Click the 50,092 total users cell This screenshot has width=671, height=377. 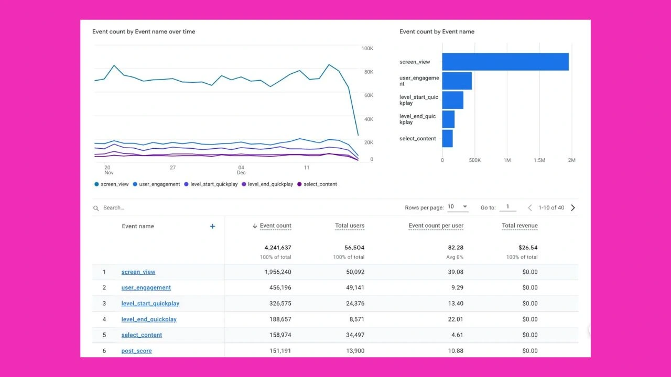(x=355, y=272)
